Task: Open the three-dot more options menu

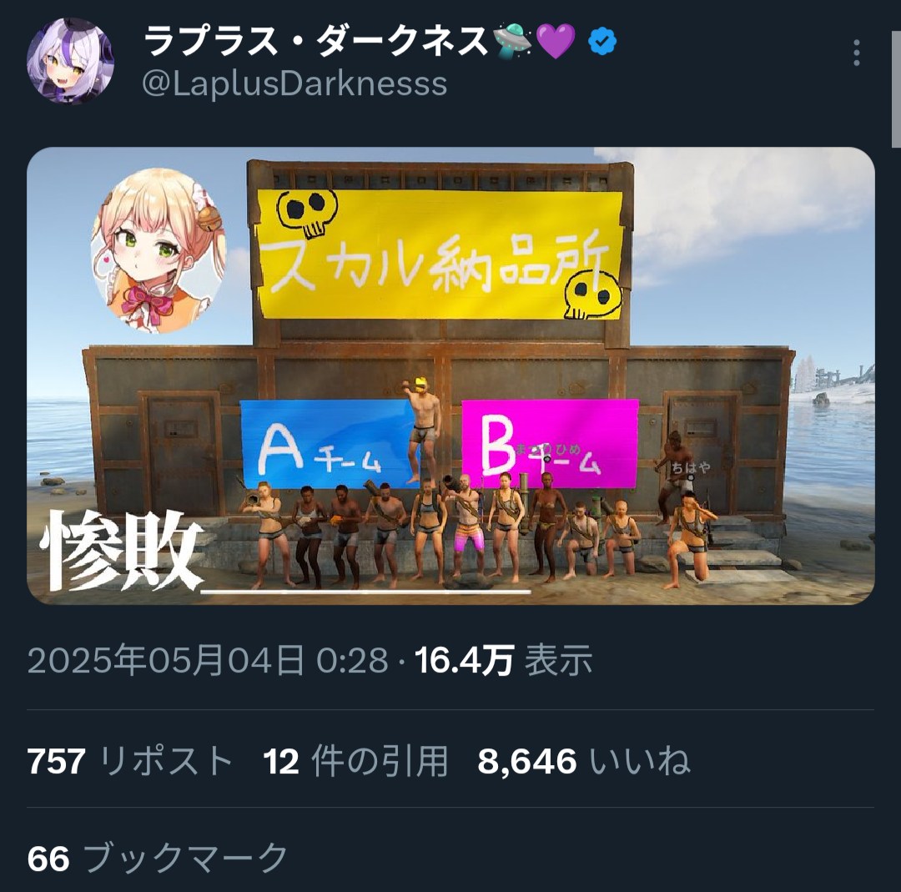Action: click(x=856, y=53)
